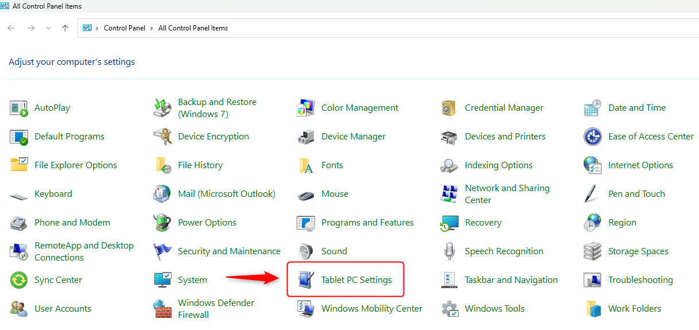The image size is (699, 330).
Task: Open the AutoPlay icon
Action: pos(19,108)
